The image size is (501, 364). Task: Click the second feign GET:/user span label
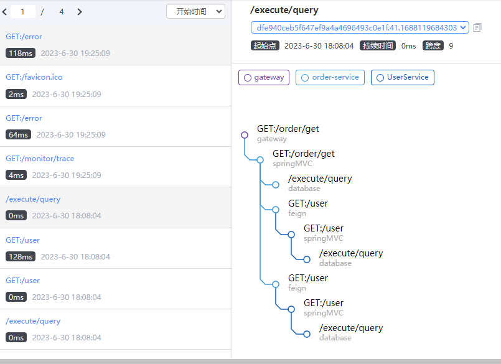[307, 278]
